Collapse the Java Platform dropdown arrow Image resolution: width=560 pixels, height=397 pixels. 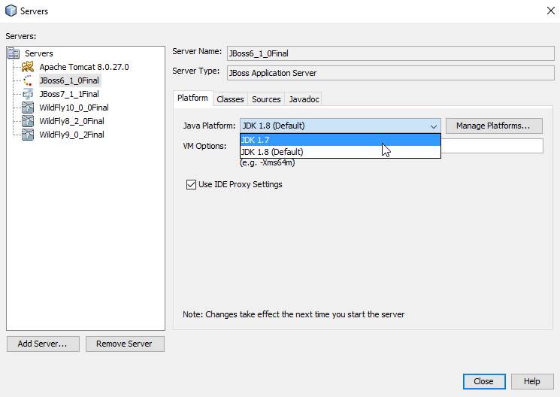pyautogui.click(x=433, y=126)
